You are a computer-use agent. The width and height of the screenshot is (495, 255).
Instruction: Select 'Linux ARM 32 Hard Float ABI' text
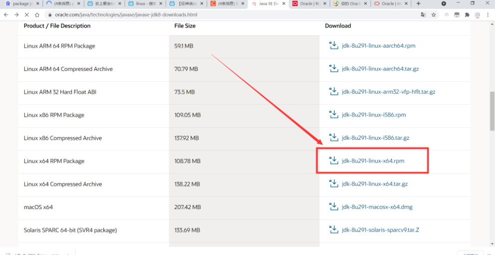60,92
